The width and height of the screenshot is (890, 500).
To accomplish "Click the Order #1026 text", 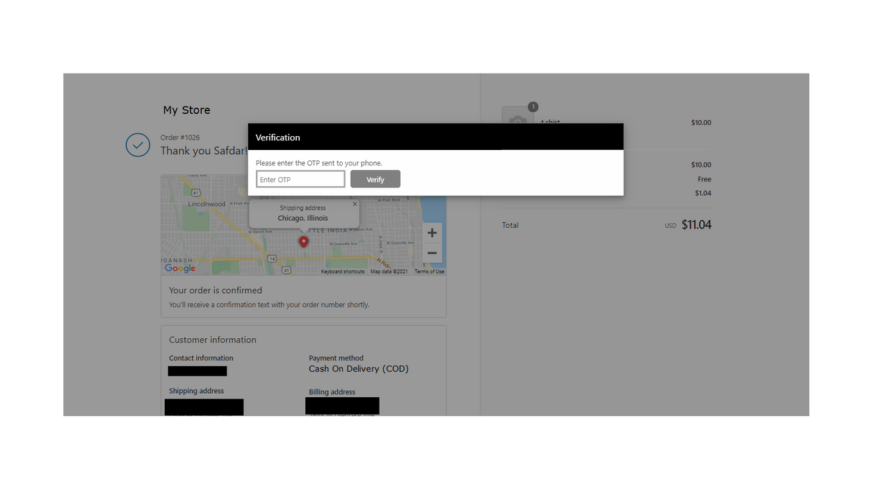I will (x=180, y=137).
